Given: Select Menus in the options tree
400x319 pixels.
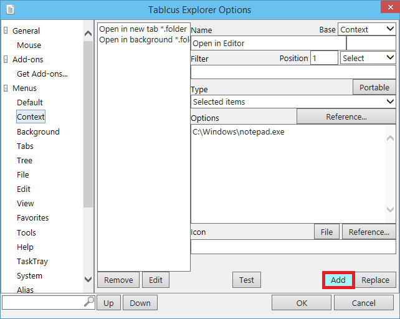Looking at the screenshot, I should tap(24, 88).
